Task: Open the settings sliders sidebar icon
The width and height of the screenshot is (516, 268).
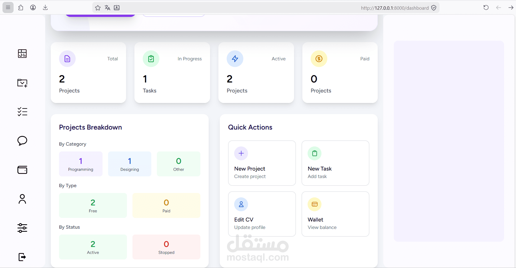Action: (x=22, y=228)
